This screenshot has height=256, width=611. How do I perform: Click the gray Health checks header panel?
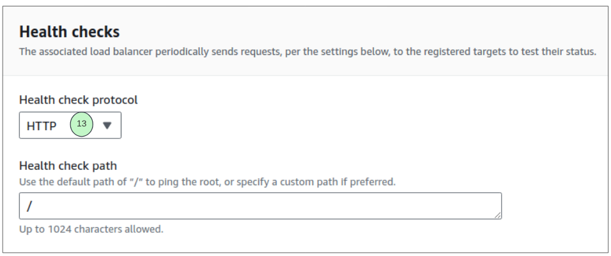click(305, 41)
